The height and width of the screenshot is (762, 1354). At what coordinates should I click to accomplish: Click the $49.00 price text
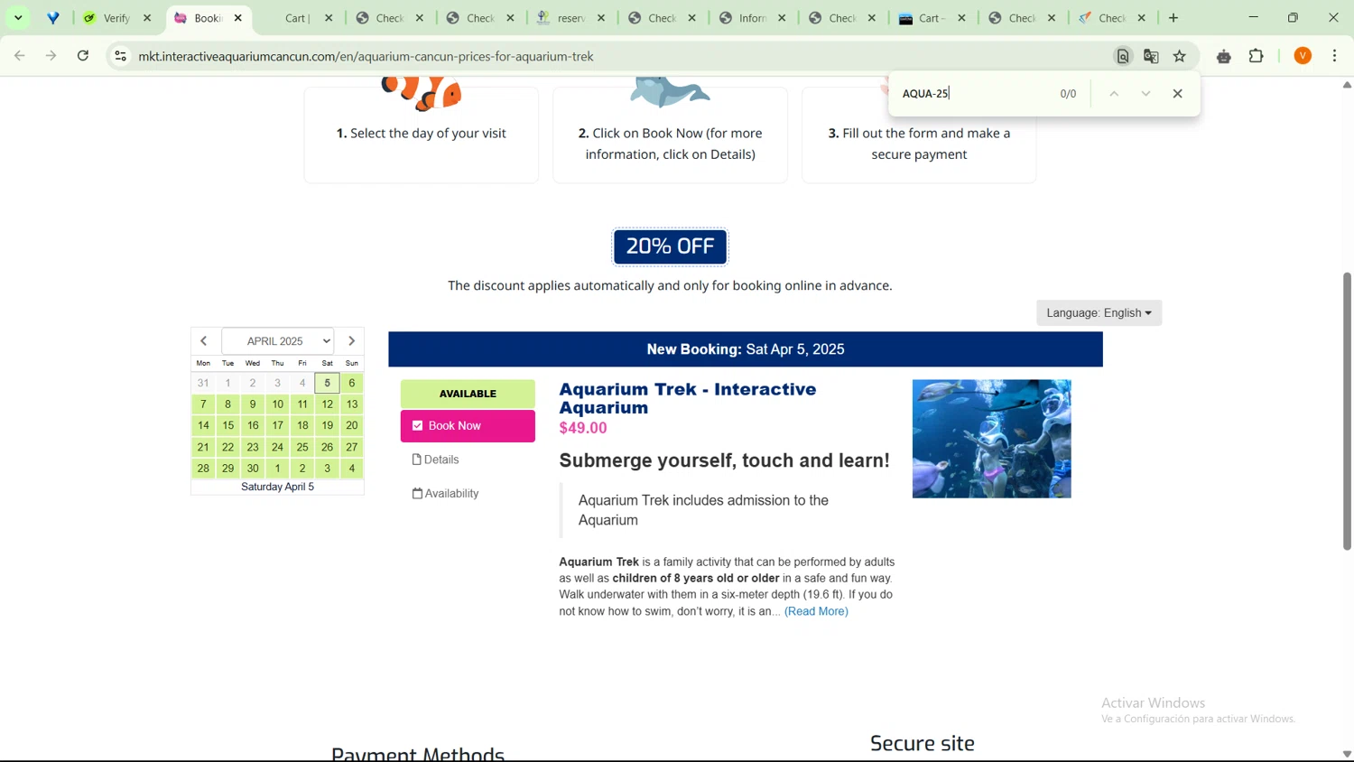pos(583,429)
